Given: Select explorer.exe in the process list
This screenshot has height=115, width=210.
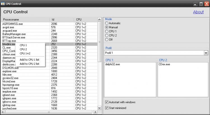Looking at the screenshot, I should (x=9, y=71).
